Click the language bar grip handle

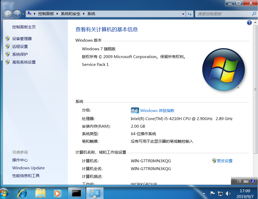point(233,181)
